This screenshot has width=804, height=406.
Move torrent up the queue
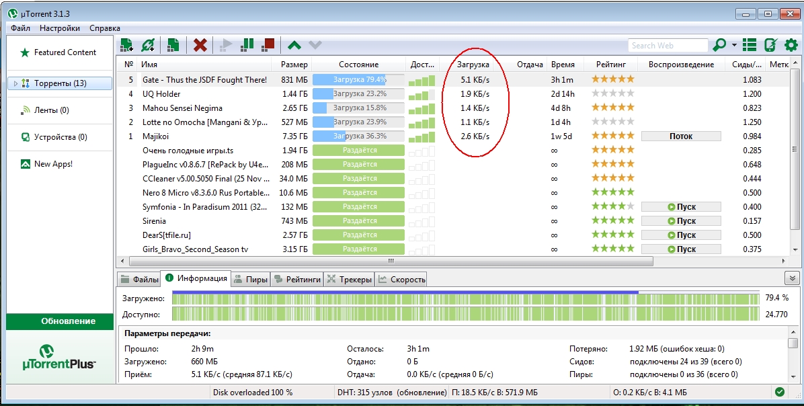pyautogui.click(x=294, y=45)
